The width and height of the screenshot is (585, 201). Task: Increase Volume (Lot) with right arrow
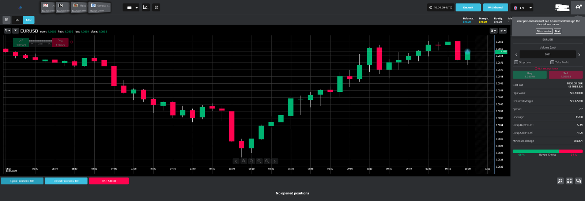click(x=579, y=55)
